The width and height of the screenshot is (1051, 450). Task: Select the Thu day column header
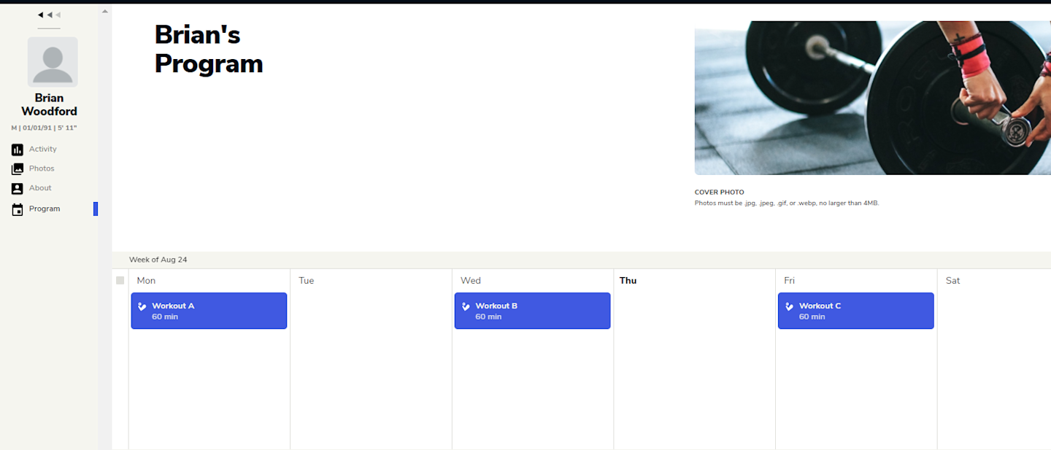click(x=628, y=281)
